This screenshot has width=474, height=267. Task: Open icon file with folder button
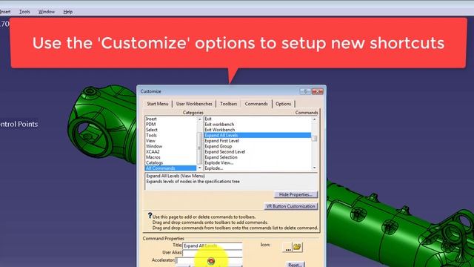click(x=297, y=247)
